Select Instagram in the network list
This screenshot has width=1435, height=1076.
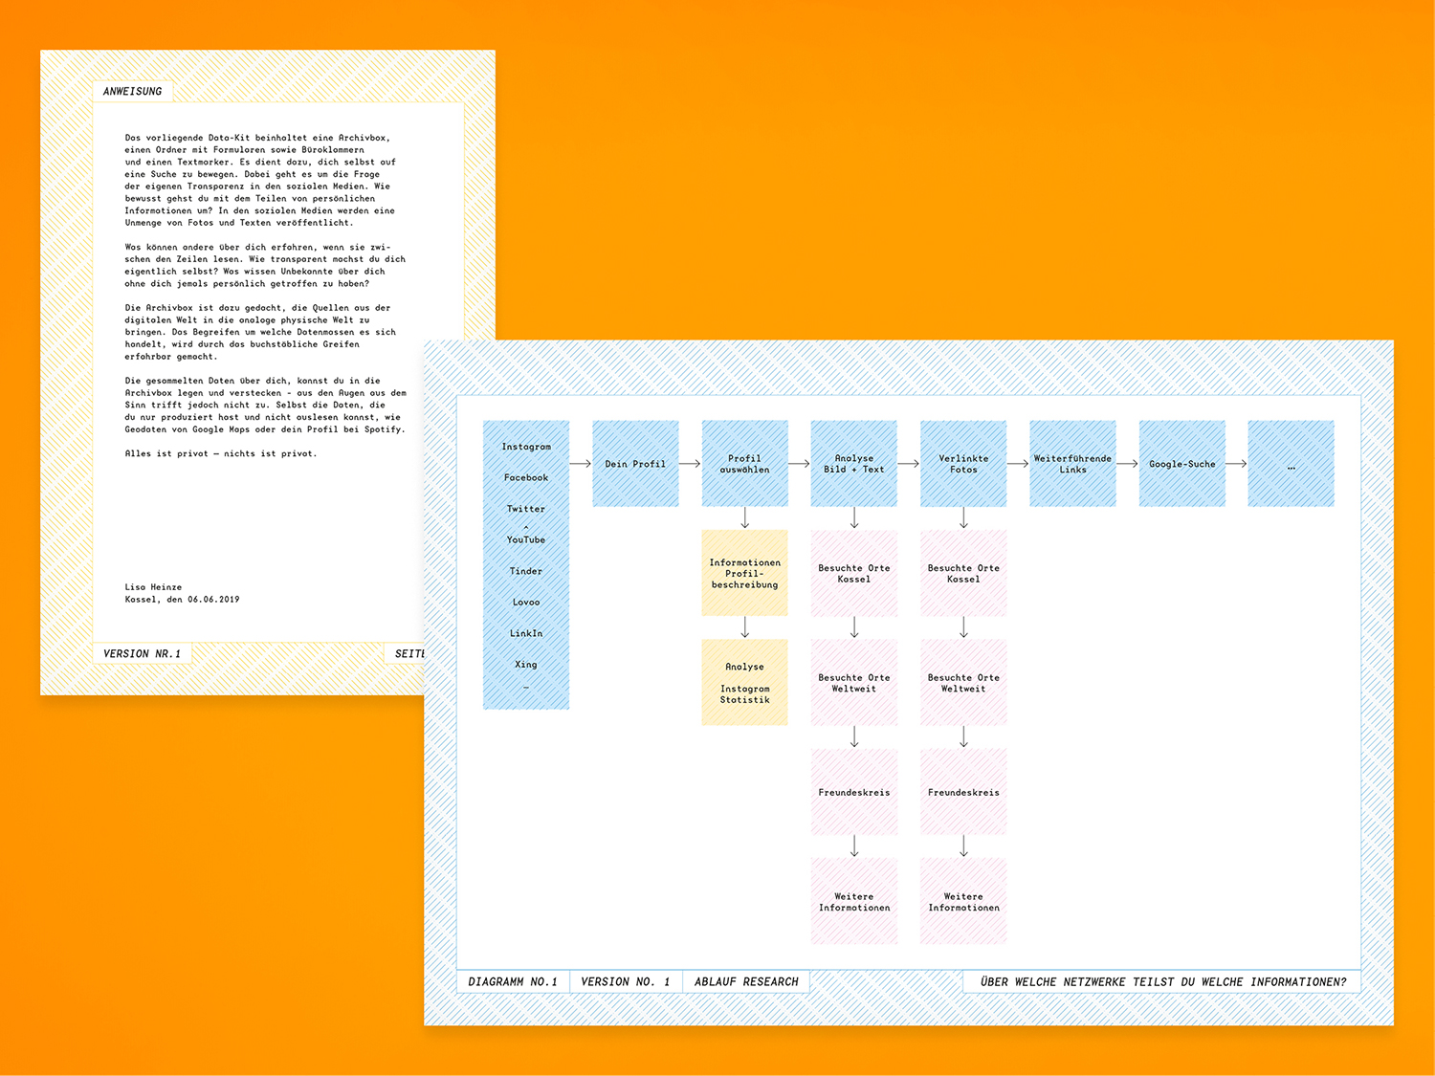click(x=526, y=447)
